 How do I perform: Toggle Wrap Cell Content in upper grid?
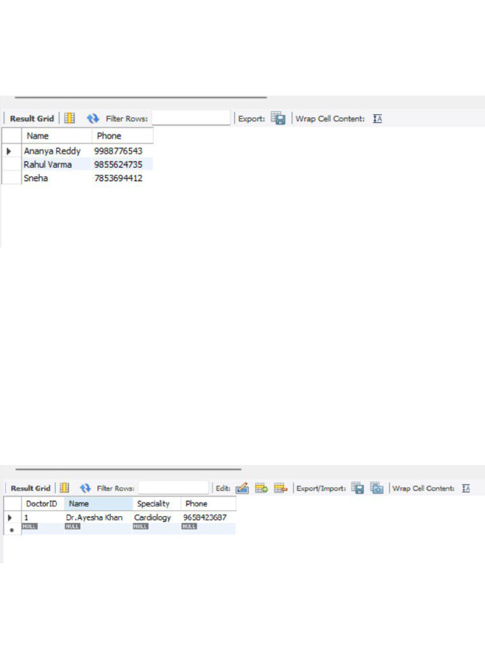tap(378, 119)
